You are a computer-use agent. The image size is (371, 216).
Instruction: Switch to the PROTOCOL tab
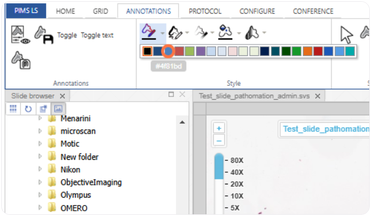[205, 11]
